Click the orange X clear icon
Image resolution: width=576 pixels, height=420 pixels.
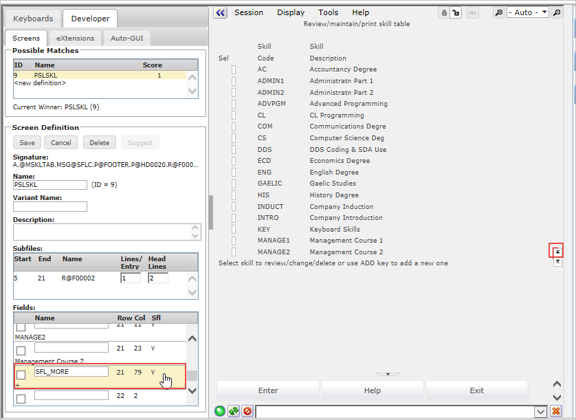[x=556, y=411]
